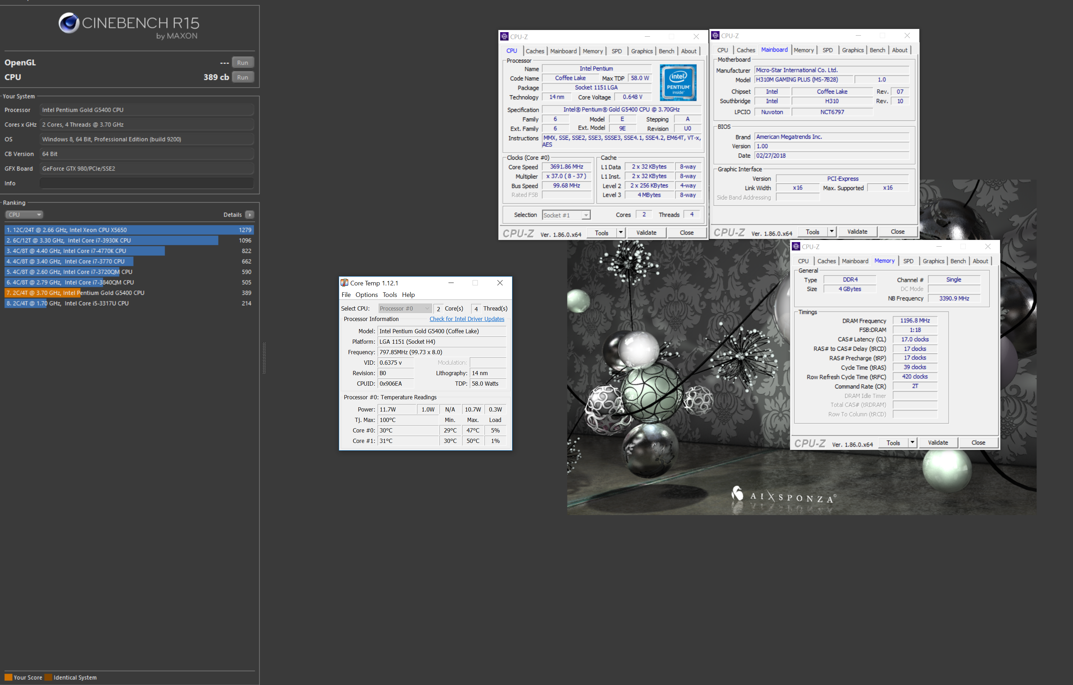The width and height of the screenshot is (1073, 685).
Task: Open SPD tab in CPU-Z Memory window
Action: coord(908,261)
